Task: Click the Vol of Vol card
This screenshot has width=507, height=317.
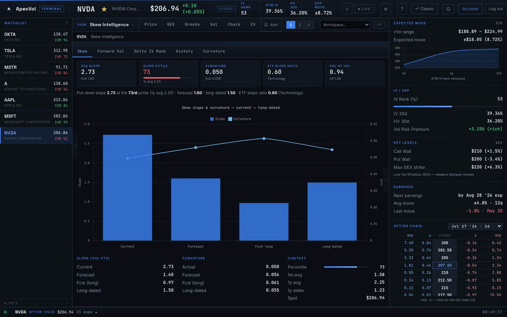Action: pyautogui.click(x=355, y=74)
